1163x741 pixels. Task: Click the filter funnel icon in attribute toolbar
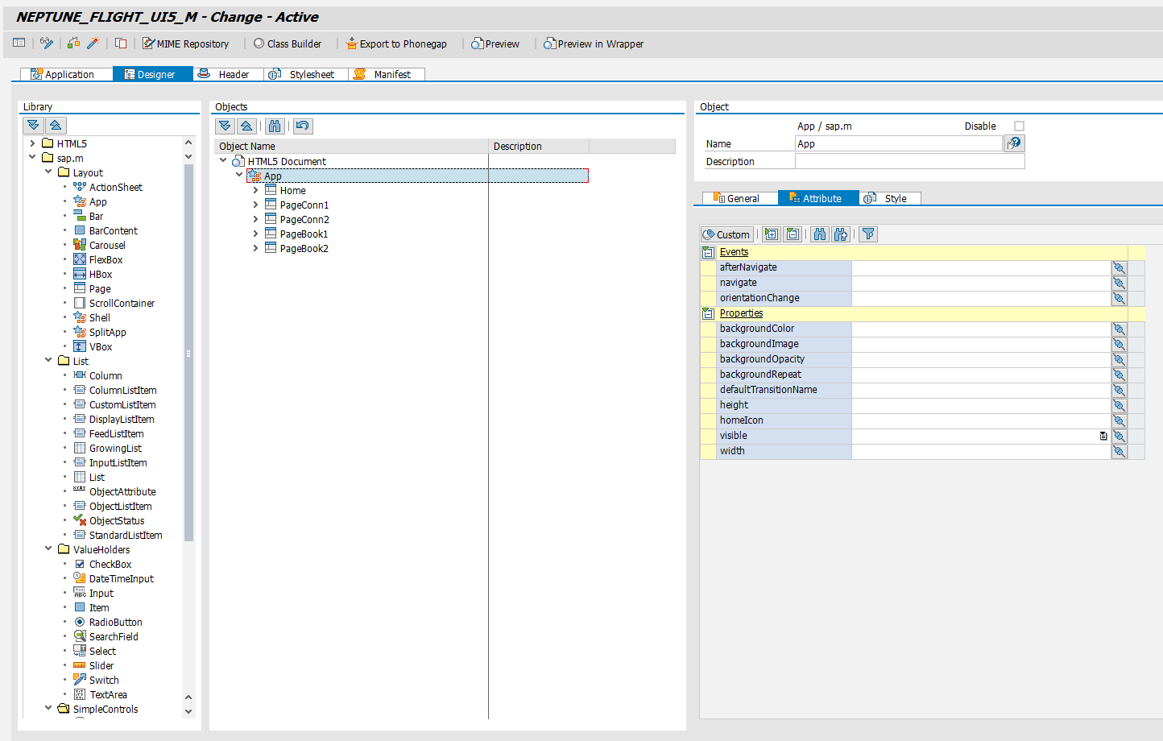coord(868,234)
